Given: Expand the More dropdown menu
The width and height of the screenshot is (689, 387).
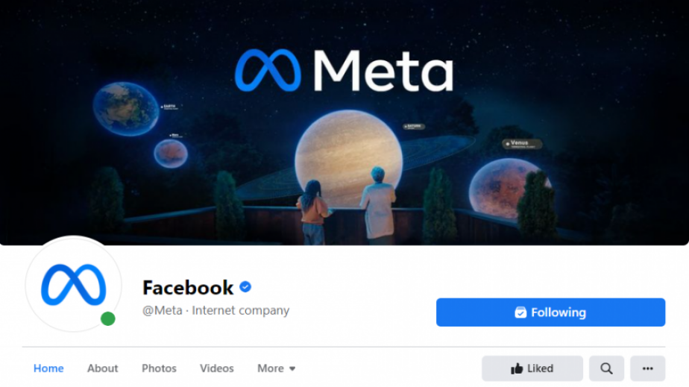Looking at the screenshot, I should pyautogui.click(x=277, y=368).
